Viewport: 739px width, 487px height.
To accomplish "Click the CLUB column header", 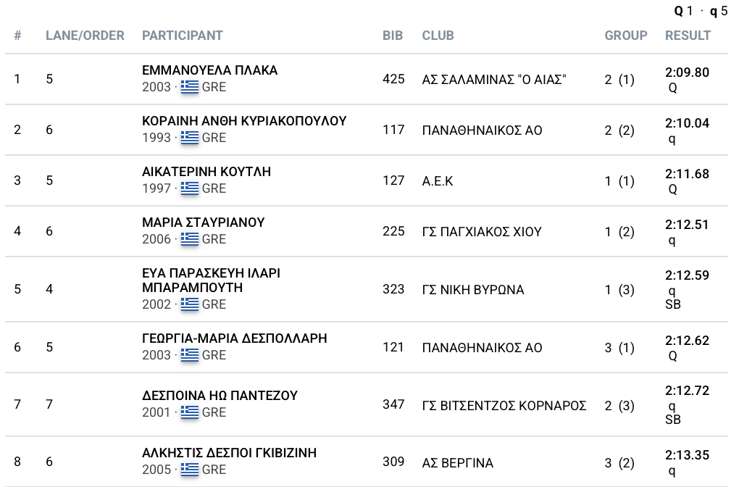I will [x=438, y=36].
